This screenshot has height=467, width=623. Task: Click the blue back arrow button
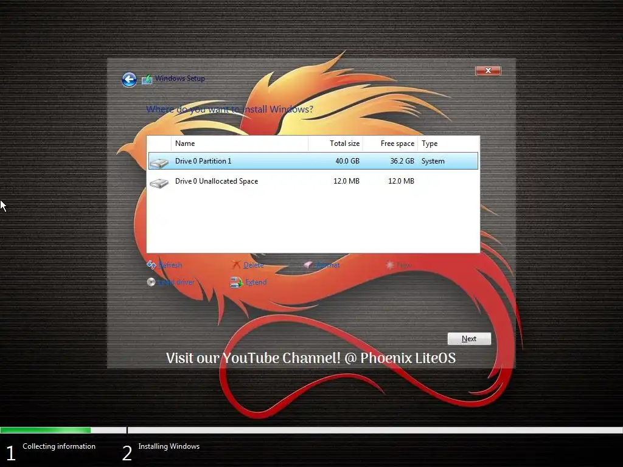[x=129, y=80]
